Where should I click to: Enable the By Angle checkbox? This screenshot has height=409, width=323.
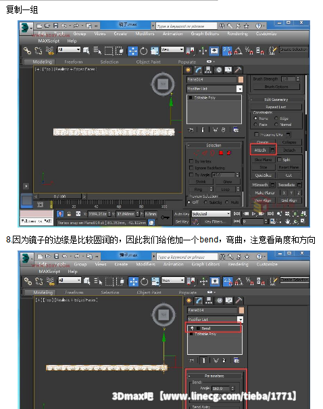191,175
